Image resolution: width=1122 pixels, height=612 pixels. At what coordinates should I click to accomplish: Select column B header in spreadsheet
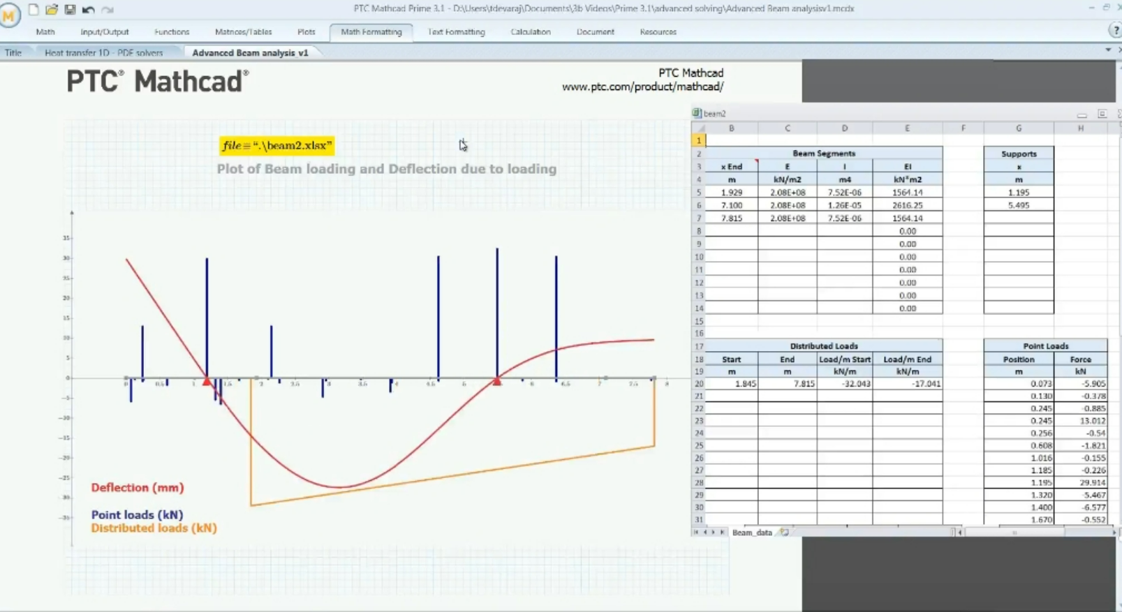point(731,128)
